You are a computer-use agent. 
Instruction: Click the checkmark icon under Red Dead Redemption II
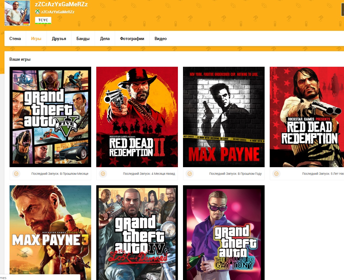pos(103,174)
